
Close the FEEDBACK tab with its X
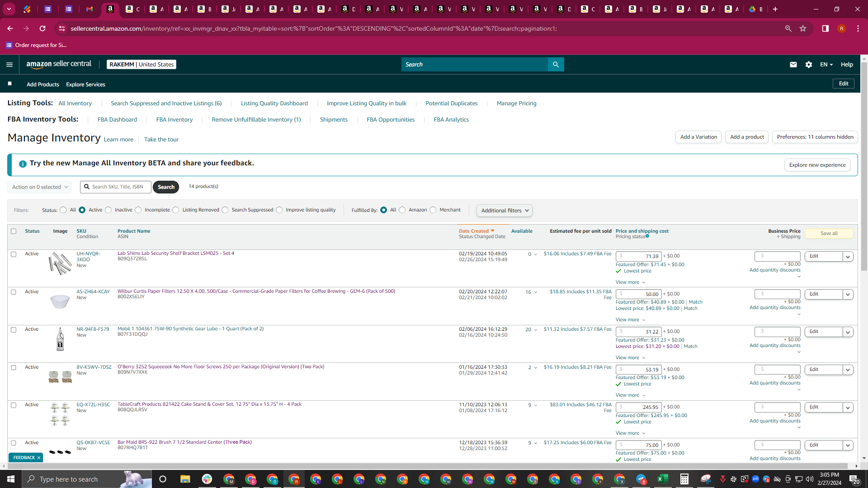pos(39,458)
